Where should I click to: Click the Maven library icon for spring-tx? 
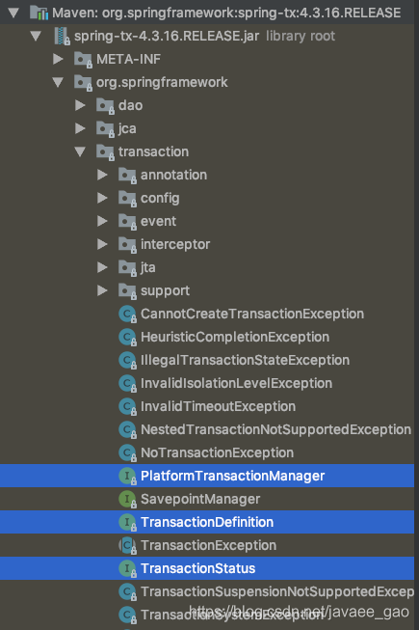(39, 13)
